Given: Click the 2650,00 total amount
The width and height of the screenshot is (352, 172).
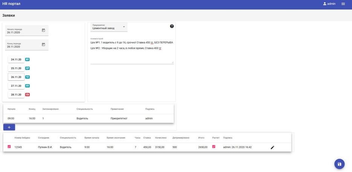Looking at the screenshot, I should 203,147.
